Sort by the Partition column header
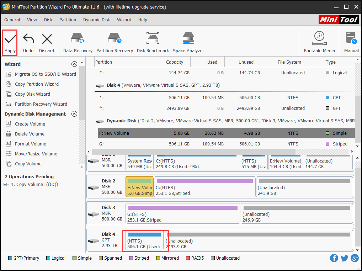362x271 pixels. (124, 62)
